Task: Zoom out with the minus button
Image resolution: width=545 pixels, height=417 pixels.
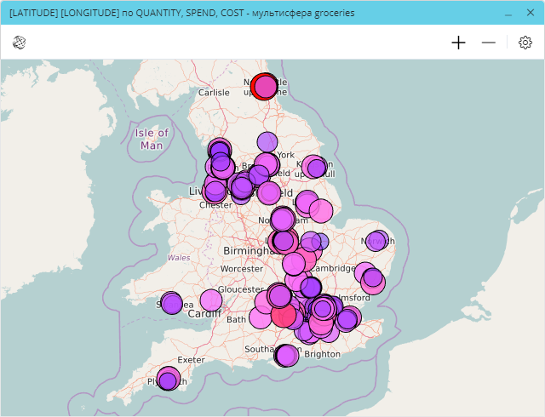Action: (489, 43)
